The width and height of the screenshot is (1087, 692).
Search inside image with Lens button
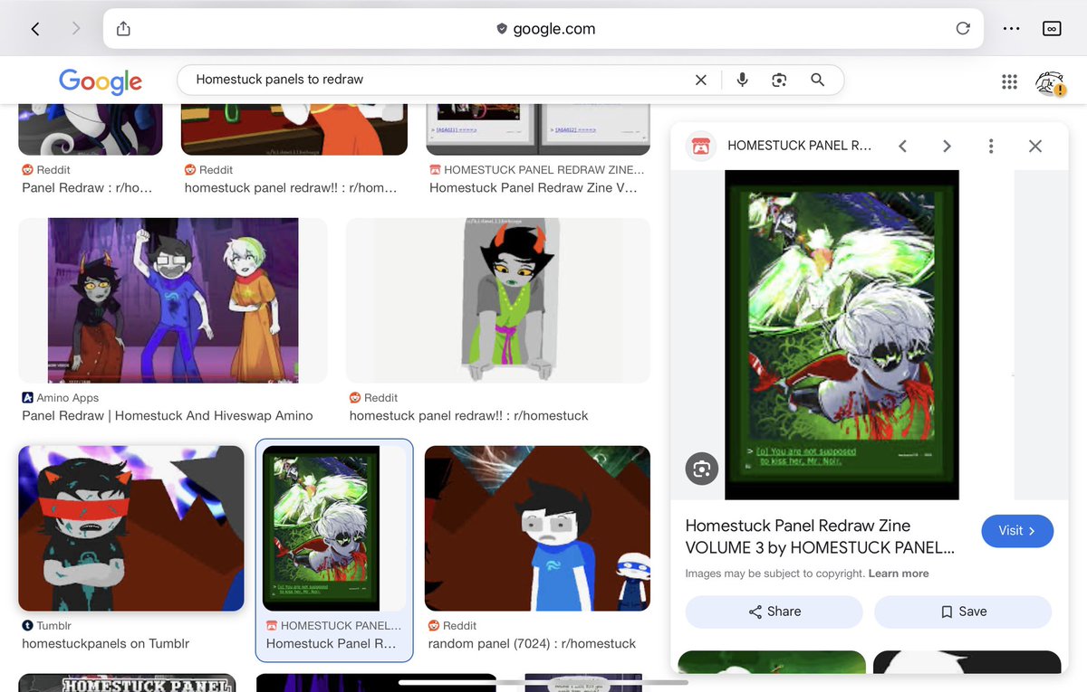pyautogui.click(x=701, y=469)
